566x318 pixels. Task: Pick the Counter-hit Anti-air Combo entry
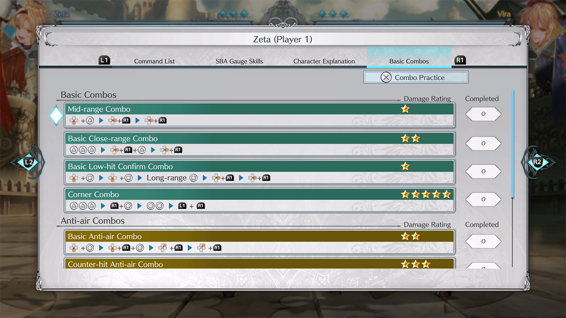click(260, 264)
